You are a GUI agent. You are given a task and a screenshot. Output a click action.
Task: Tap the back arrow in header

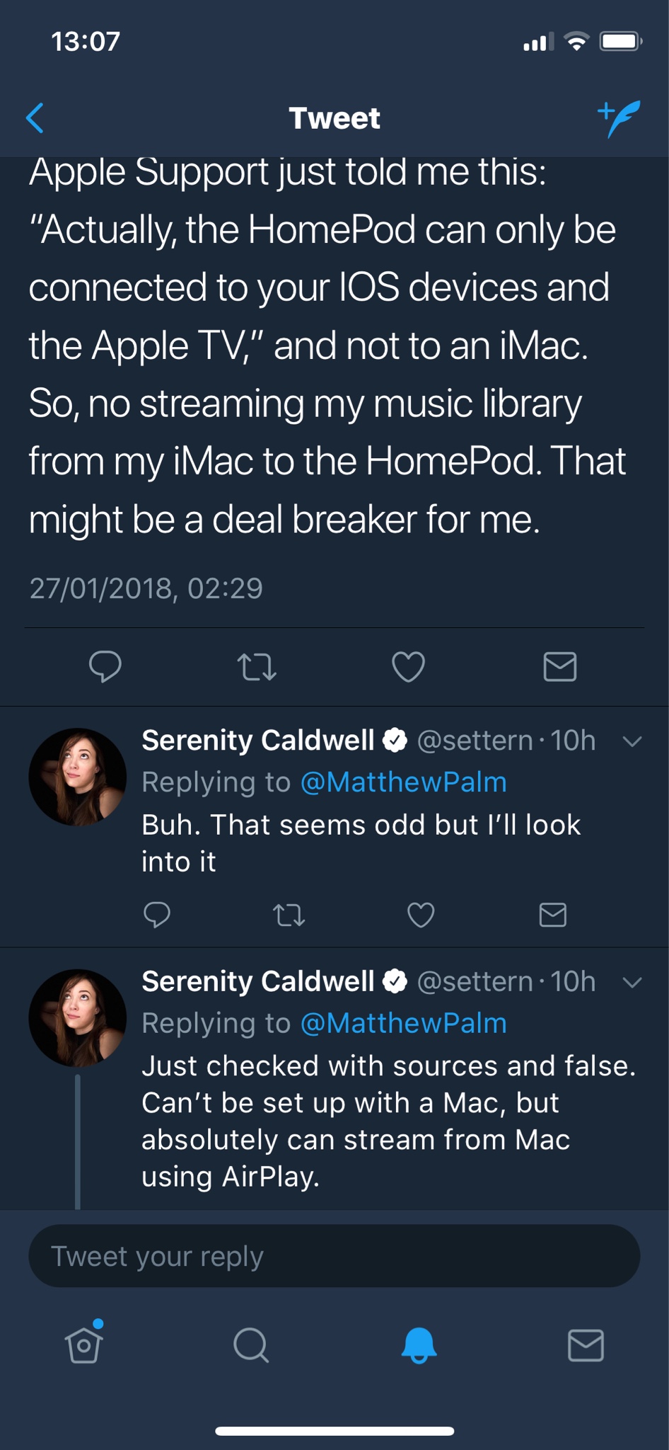click(x=35, y=118)
